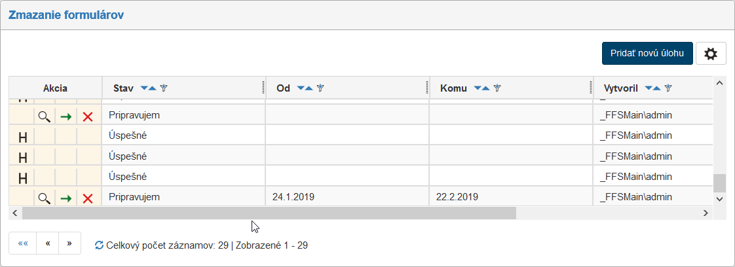Image resolution: width=735 pixels, height=267 pixels.
Task: Refresh the record count with the reload icon
Action: (99, 245)
